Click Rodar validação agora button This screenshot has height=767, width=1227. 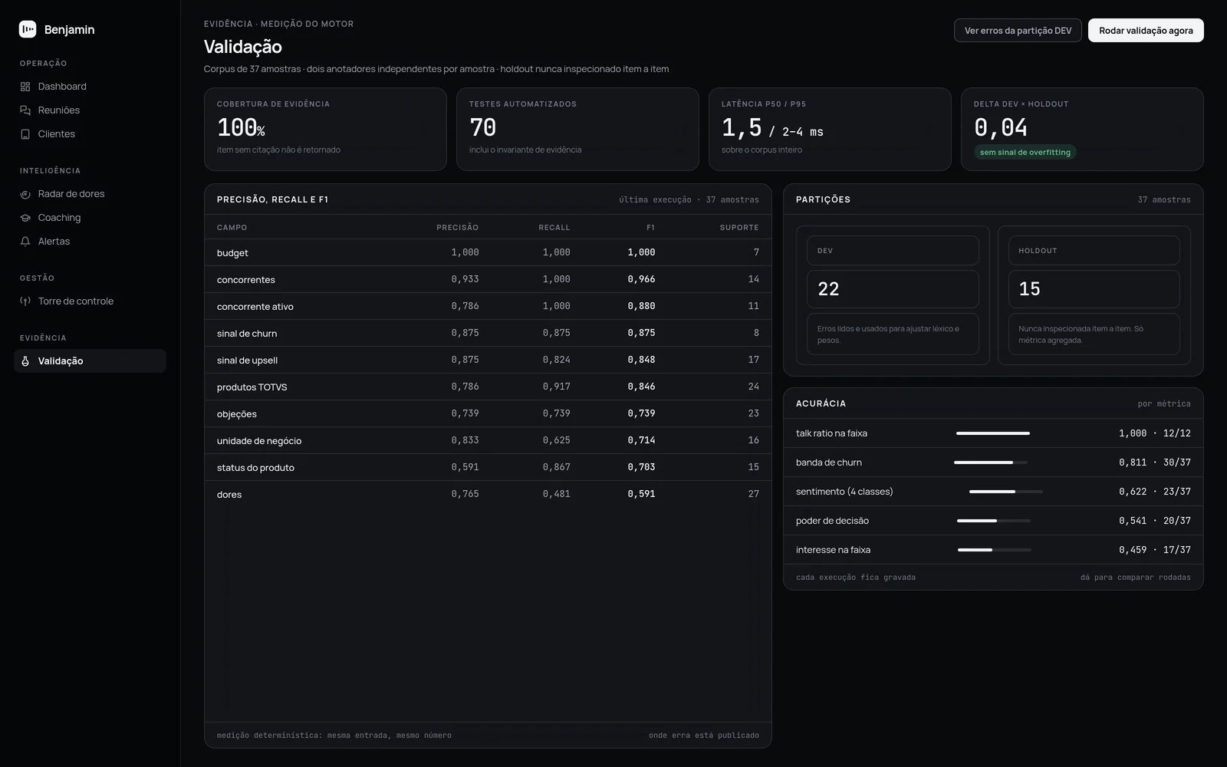(1146, 31)
